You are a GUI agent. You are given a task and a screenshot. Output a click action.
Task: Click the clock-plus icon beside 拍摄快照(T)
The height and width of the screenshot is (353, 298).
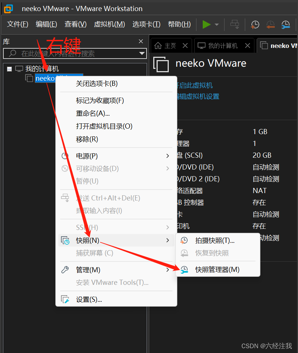pyautogui.click(x=184, y=241)
